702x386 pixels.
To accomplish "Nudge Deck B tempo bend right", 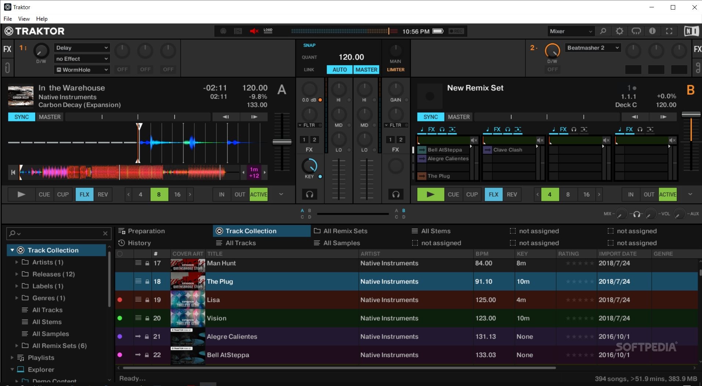I will pyautogui.click(x=663, y=117).
